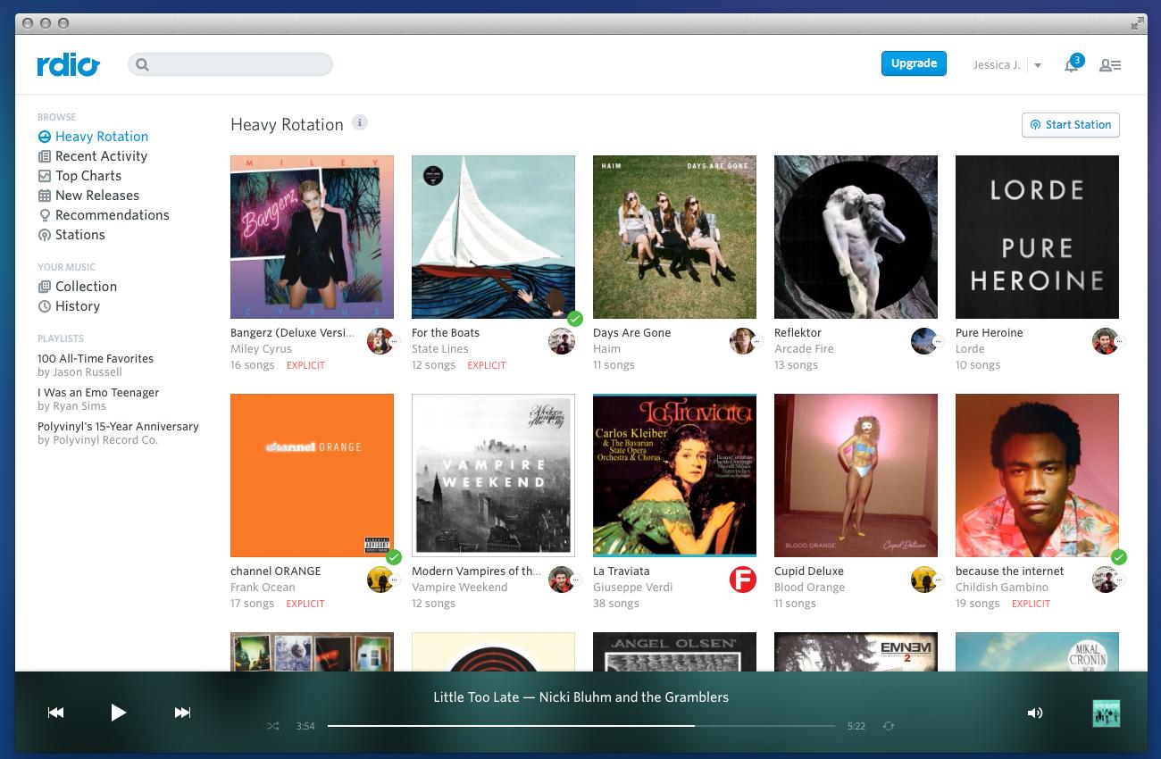Click artist name Frank Ocean
This screenshot has height=759, width=1161.
(263, 588)
